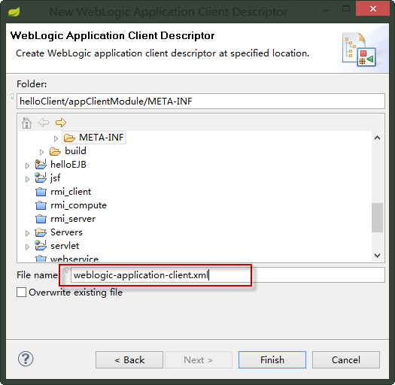Click the tree scrollbar up arrow

point(377,138)
